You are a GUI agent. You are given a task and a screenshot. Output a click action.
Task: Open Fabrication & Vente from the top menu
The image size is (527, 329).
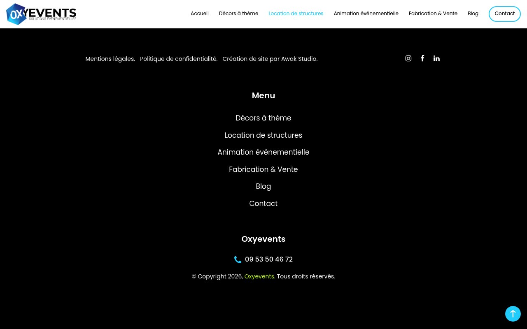point(433,14)
